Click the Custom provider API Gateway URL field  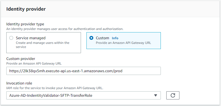coord(83,71)
